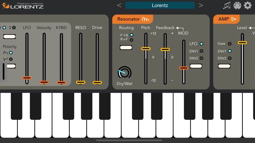Select Gate in the AMP section
Screen dimensions: 255x143
point(230,44)
